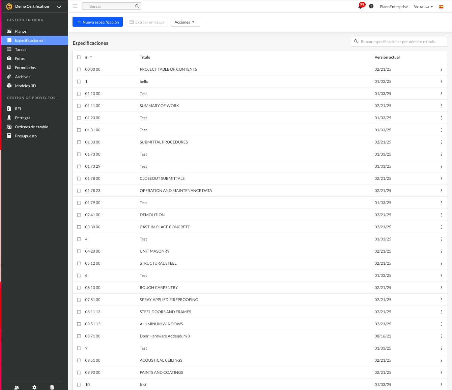Expand the Acciones dropdown
The image size is (452, 390).
[x=185, y=22]
